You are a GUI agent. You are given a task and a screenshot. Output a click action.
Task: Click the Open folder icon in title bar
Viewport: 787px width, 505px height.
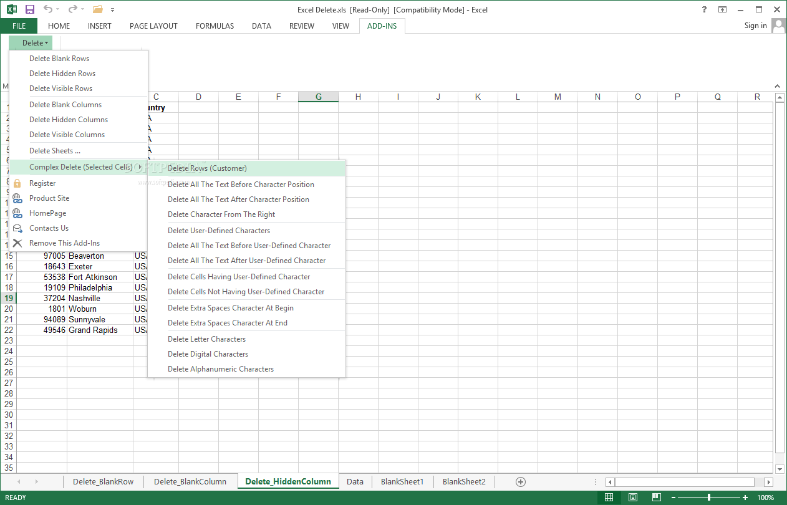click(97, 9)
